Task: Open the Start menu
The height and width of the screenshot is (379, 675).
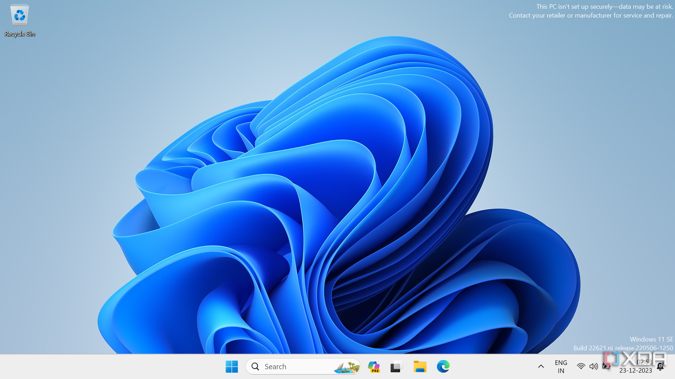Action: coord(232,366)
